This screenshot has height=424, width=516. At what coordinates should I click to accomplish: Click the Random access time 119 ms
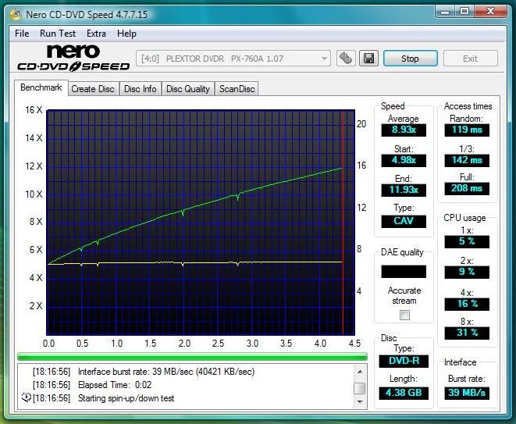tap(467, 130)
